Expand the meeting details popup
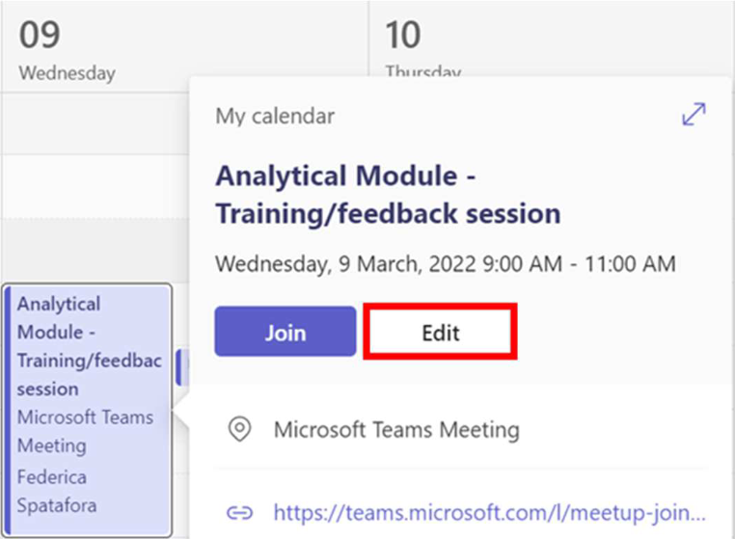The image size is (735, 539). click(694, 114)
